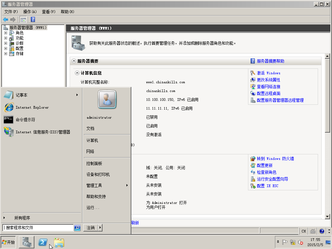This screenshot has height=249, width=332.
Task: Open the 文件(F) menu
Action: click(11, 12)
